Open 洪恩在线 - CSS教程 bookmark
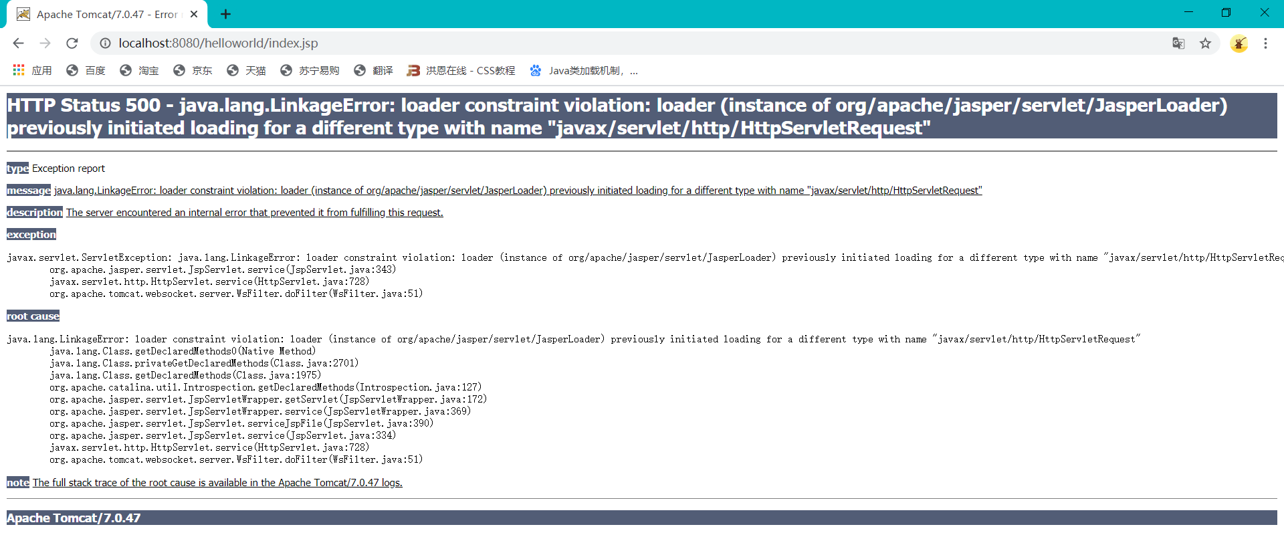This screenshot has width=1284, height=543. click(x=461, y=70)
